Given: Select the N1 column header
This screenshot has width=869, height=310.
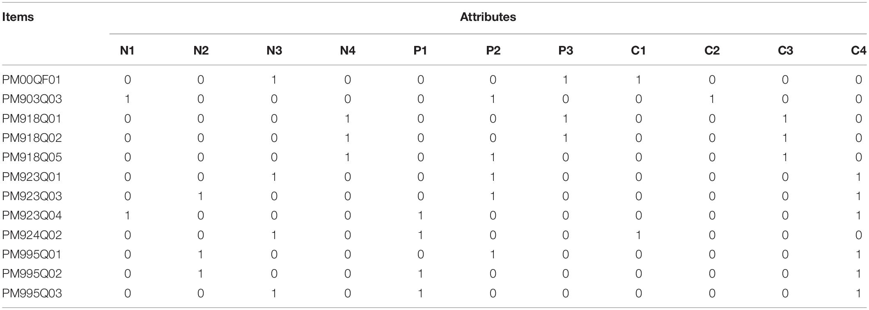Looking at the screenshot, I should 127,50.
